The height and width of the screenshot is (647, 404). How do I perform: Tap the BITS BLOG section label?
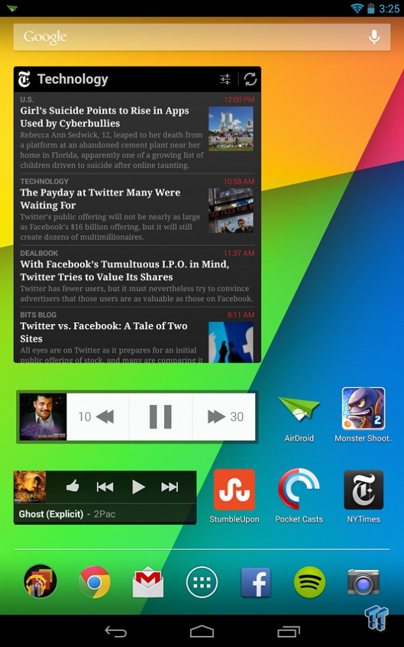click(38, 315)
